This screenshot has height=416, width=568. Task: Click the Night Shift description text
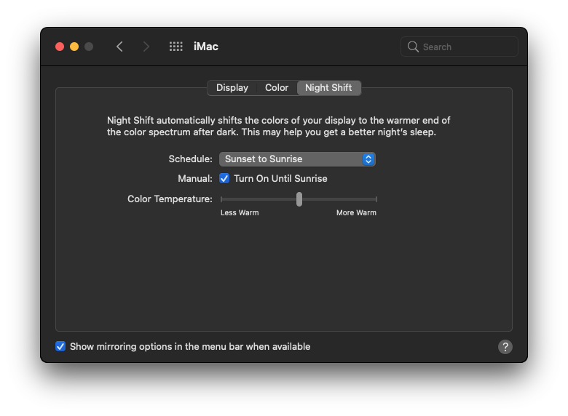[279, 126]
